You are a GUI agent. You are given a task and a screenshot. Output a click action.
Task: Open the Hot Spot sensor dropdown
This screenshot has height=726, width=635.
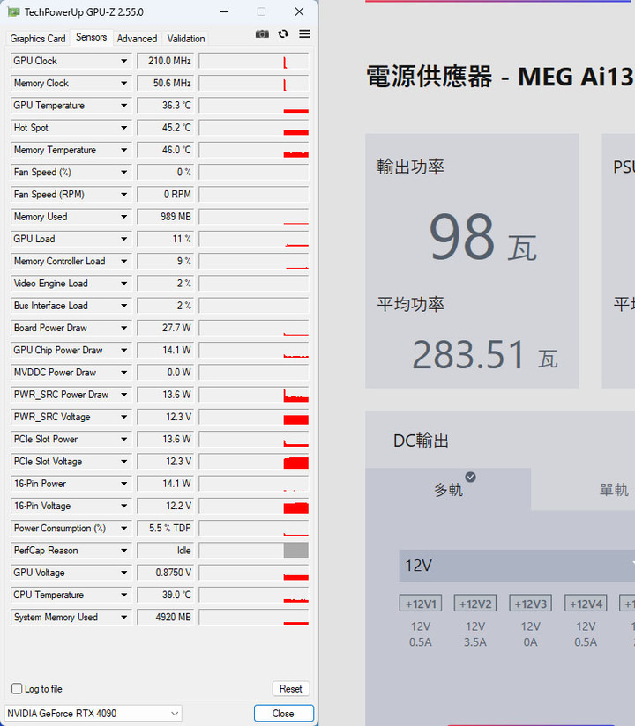click(x=124, y=128)
